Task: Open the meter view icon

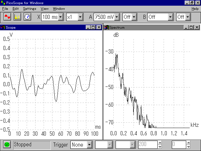Action: click(27, 17)
